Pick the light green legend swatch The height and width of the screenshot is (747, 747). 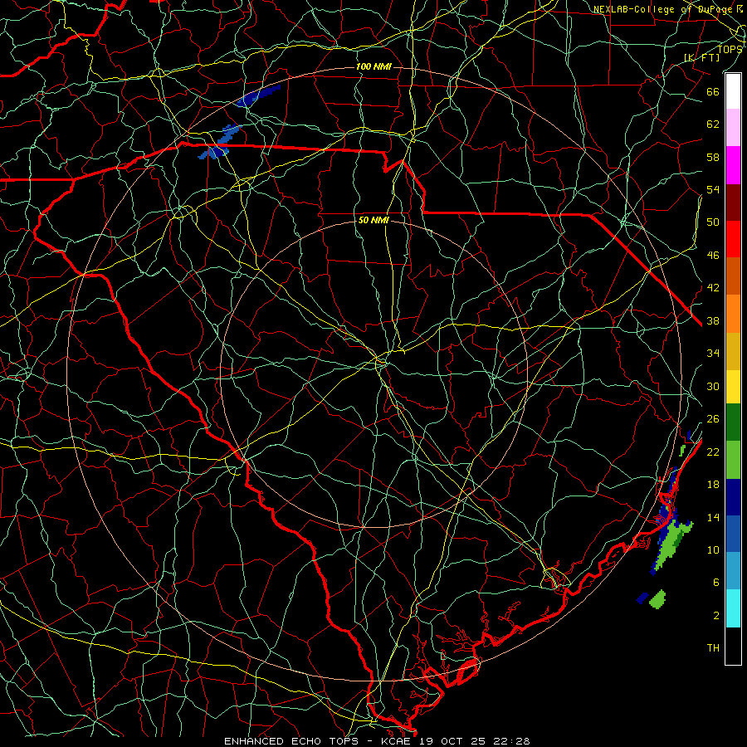(x=733, y=460)
